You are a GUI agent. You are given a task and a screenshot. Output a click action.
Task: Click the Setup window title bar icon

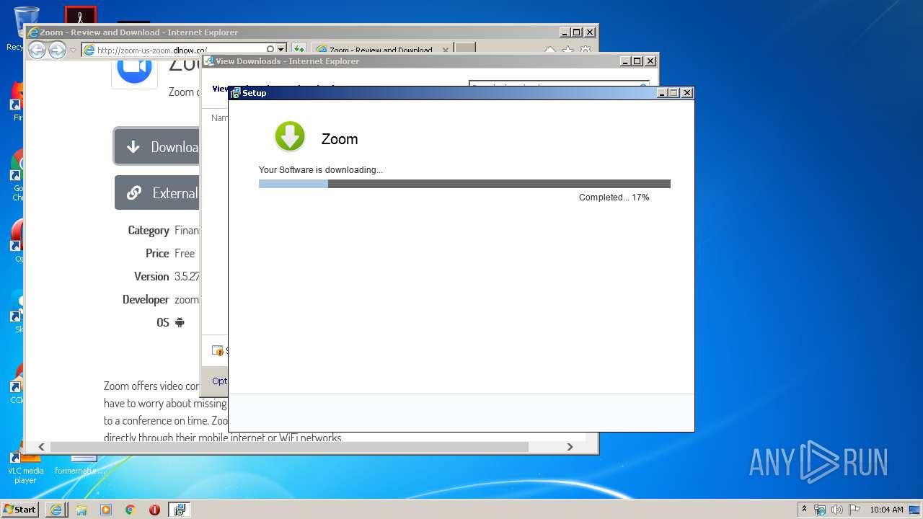tap(235, 93)
